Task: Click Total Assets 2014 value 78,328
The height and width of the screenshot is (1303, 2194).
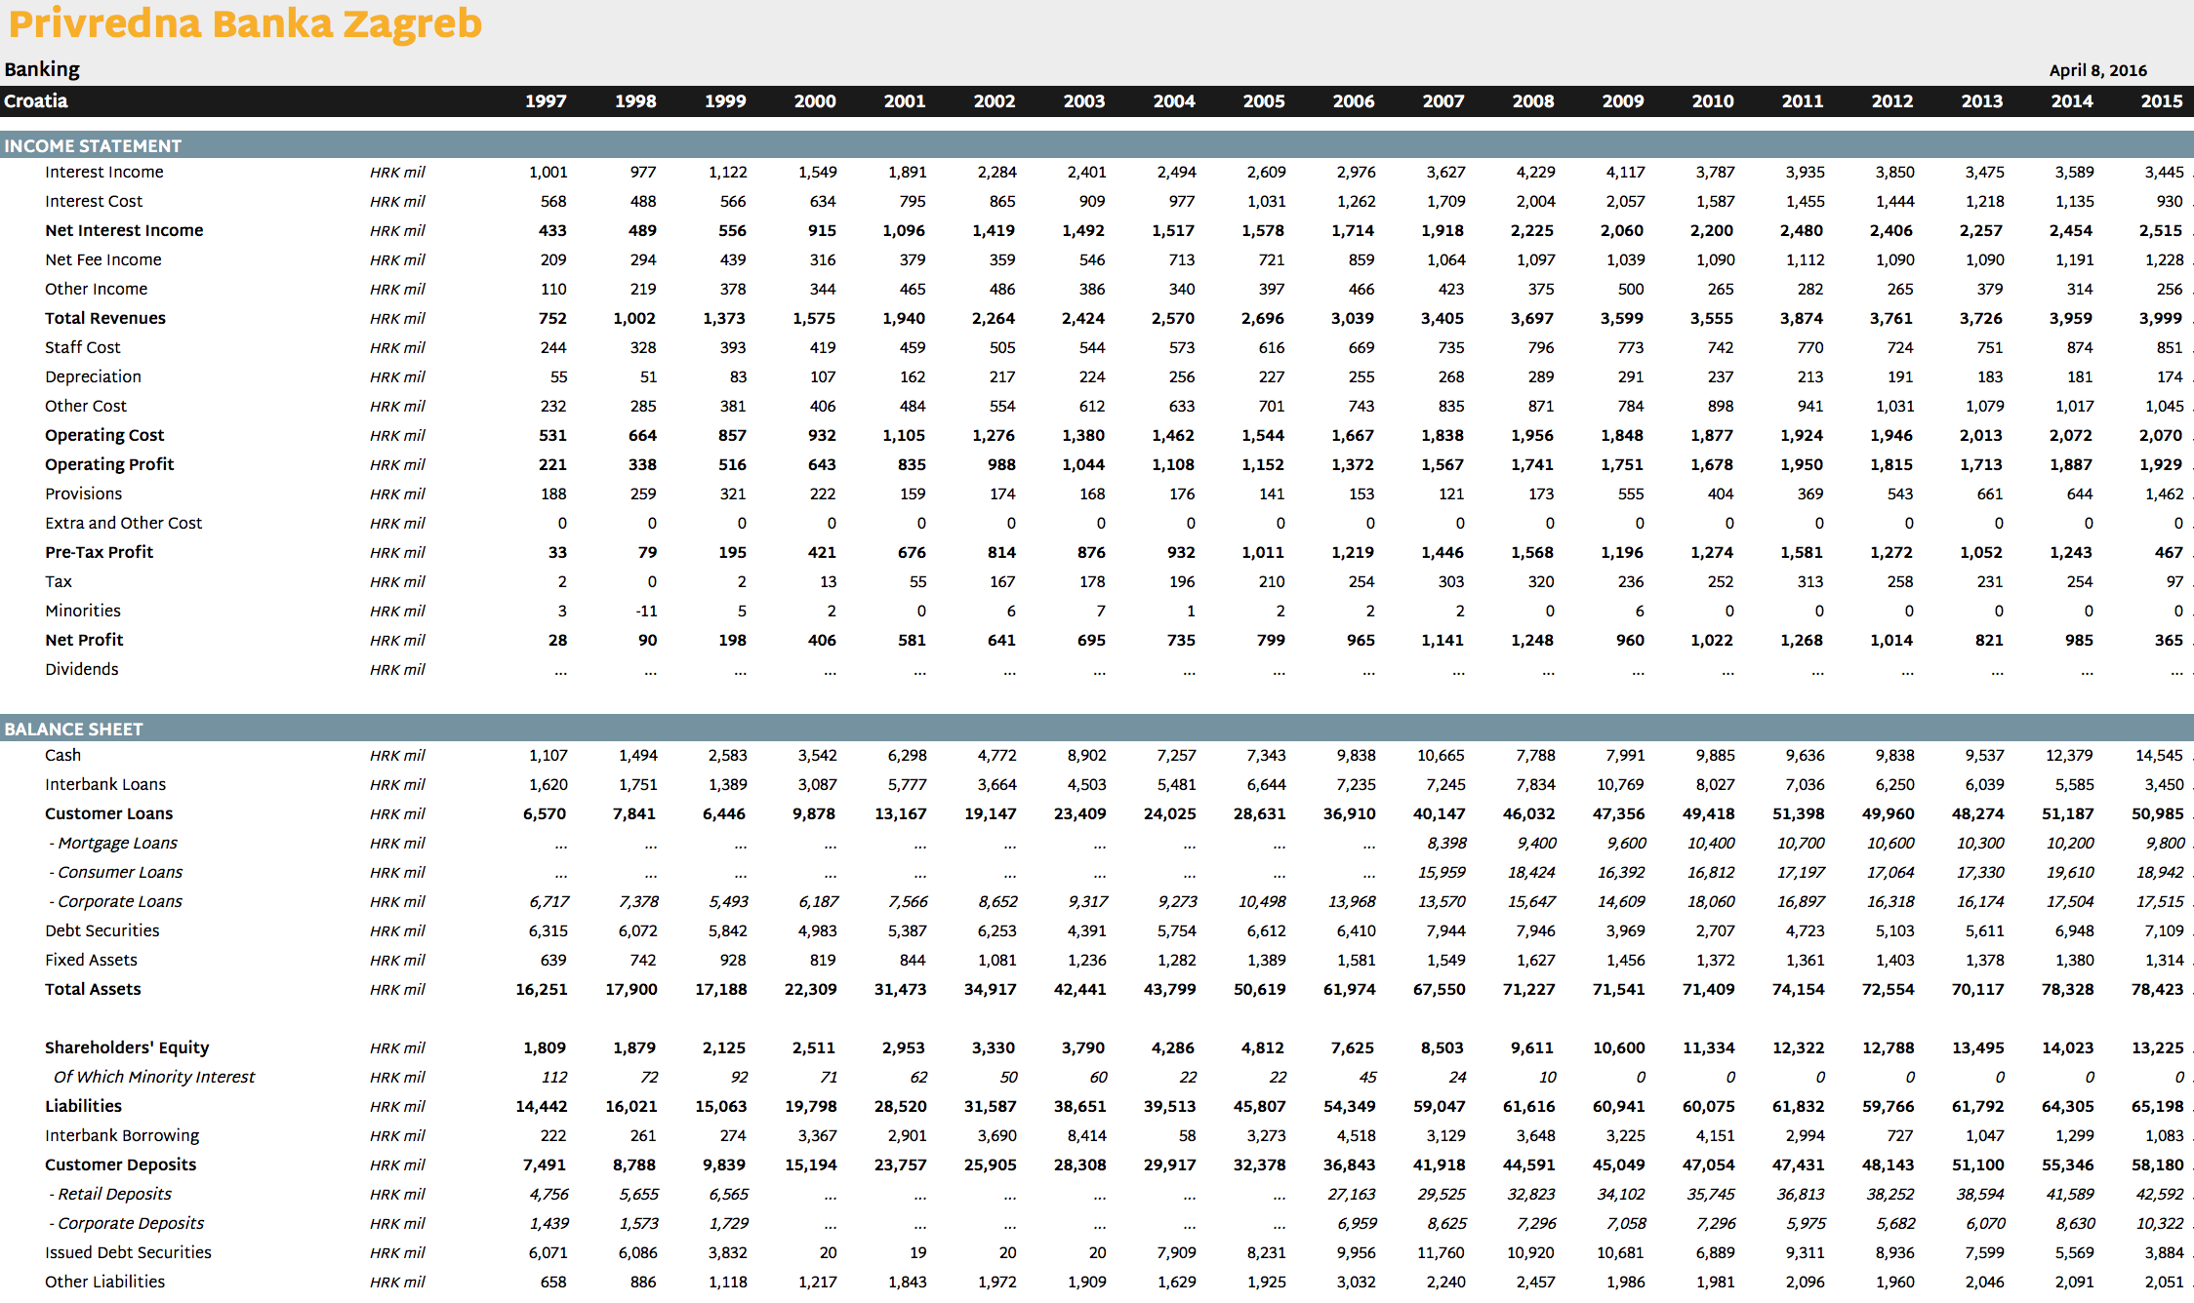Action: tap(2068, 989)
